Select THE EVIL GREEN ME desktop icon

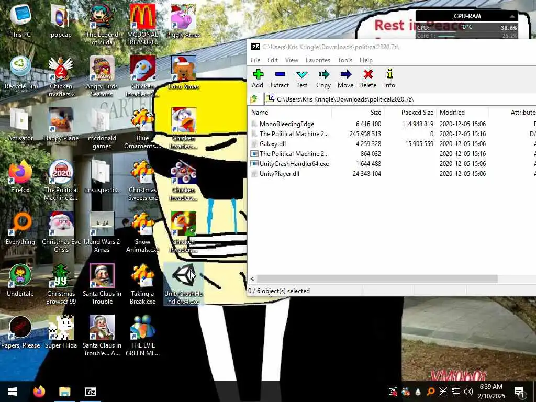[142, 337]
